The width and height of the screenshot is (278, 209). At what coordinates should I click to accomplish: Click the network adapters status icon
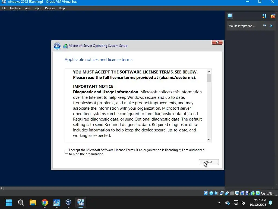(x=222, y=193)
